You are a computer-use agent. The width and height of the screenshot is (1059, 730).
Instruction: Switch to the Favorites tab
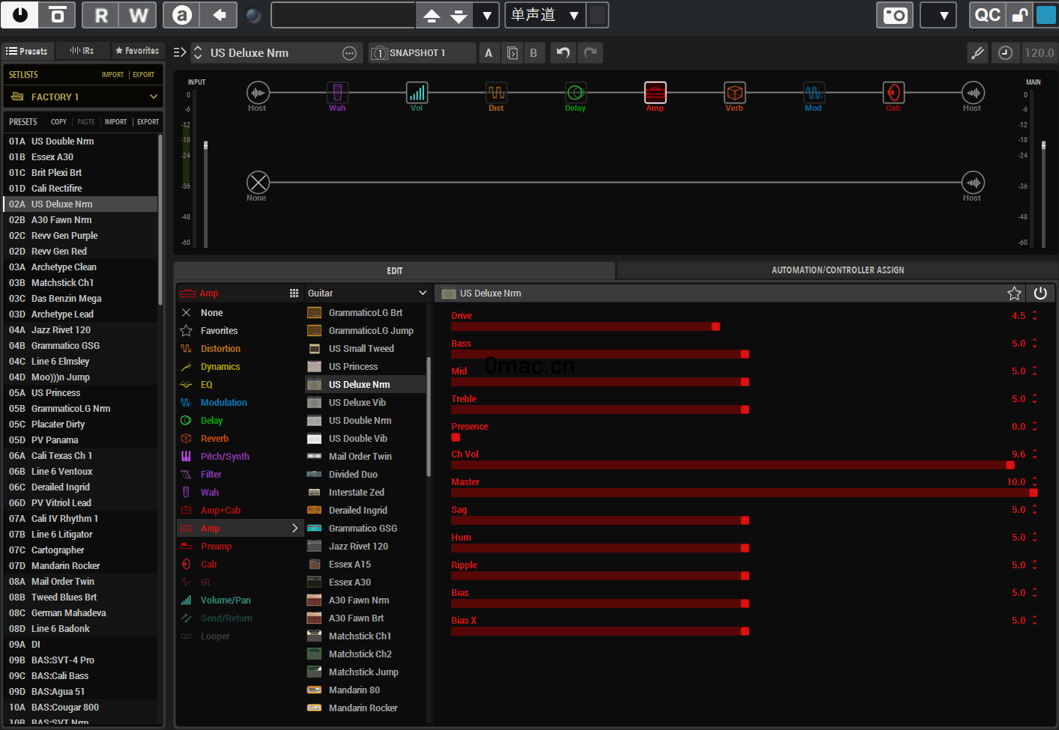coord(137,51)
